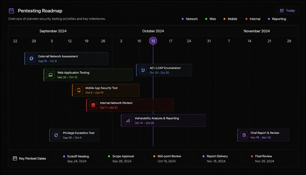Select the highlighted day 12 today marker
The height and width of the screenshot is (175, 306).
pos(153,41)
